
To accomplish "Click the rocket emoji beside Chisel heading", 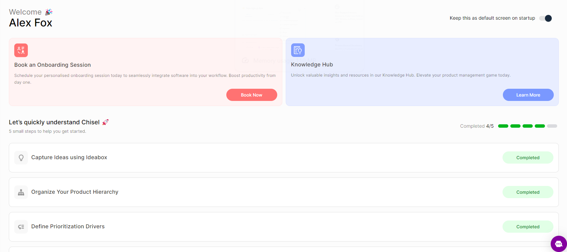I will pyautogui.click(x=106, y=122).
